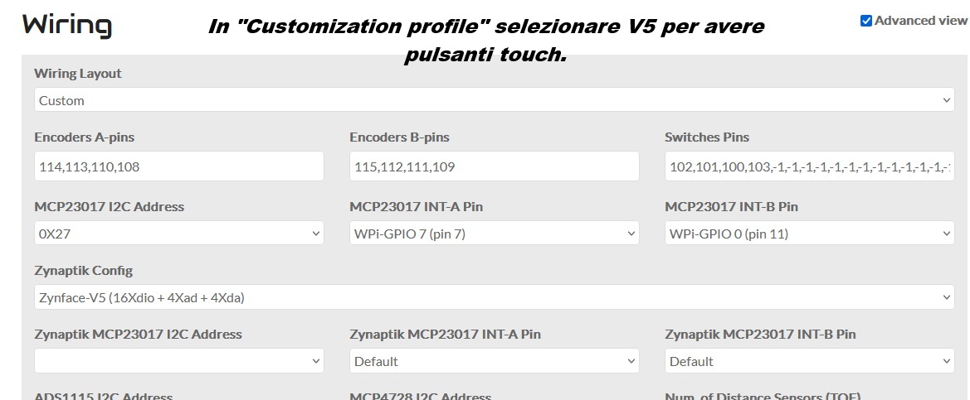Click the "MCP23017 I2C Address" label above 0X27
Viewport: 970px width, 400px height.
click(109, 206)
